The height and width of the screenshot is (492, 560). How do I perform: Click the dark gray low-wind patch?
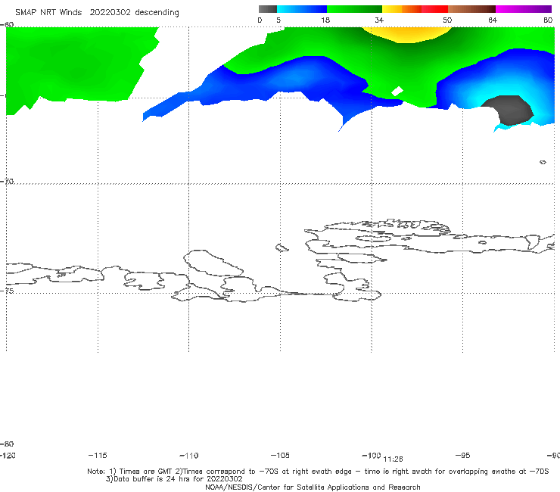(509, 110)
